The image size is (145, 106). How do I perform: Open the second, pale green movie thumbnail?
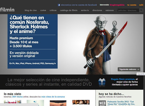[35, 103]
